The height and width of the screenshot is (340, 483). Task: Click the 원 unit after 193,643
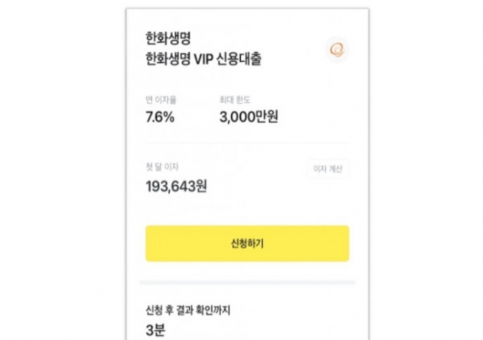click(x=201, y=185)
